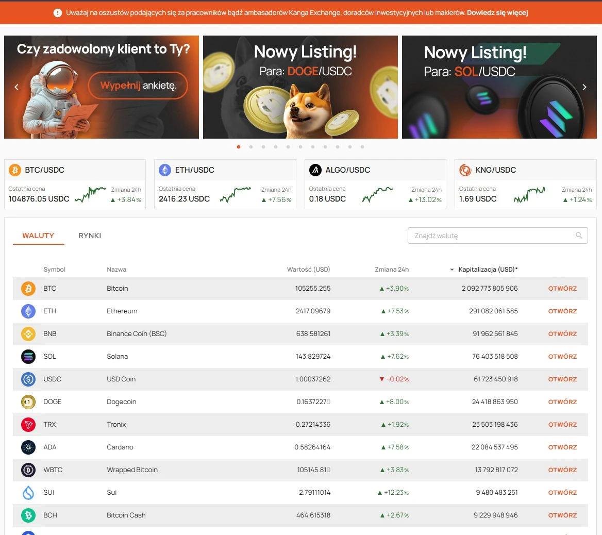Sort by Kapitalizacja (USD) column arrow

point(452,270)
